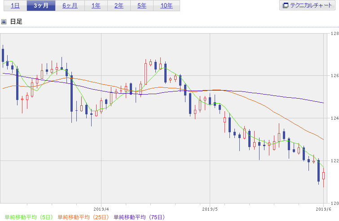Screen dimensions: 339x221
Task: Click the 128 price axis label
Action: click(335, 34)
